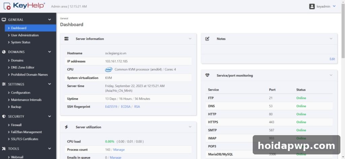Screen dimensions: 345x159
Task: Click the Service/port monitoring heartbeat icon
Action: click(x=207, y=75)
